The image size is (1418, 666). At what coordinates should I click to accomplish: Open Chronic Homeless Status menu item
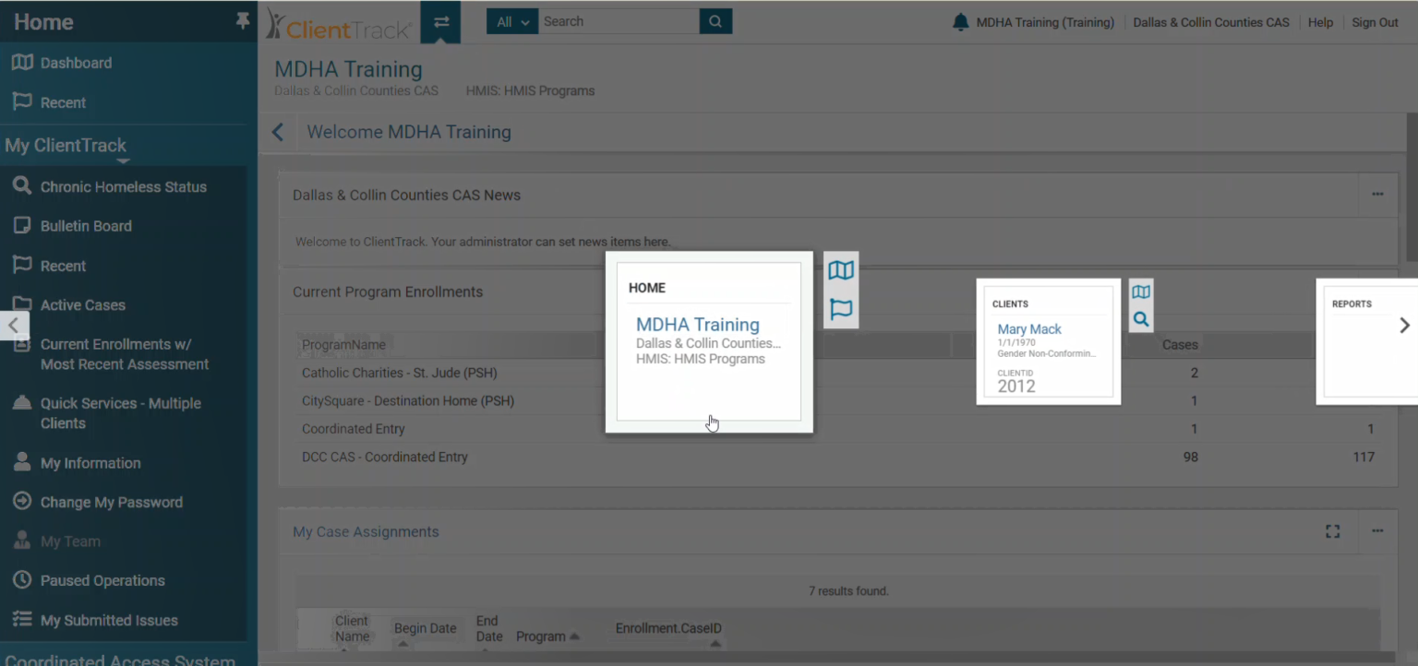click(x=123, y=186)
